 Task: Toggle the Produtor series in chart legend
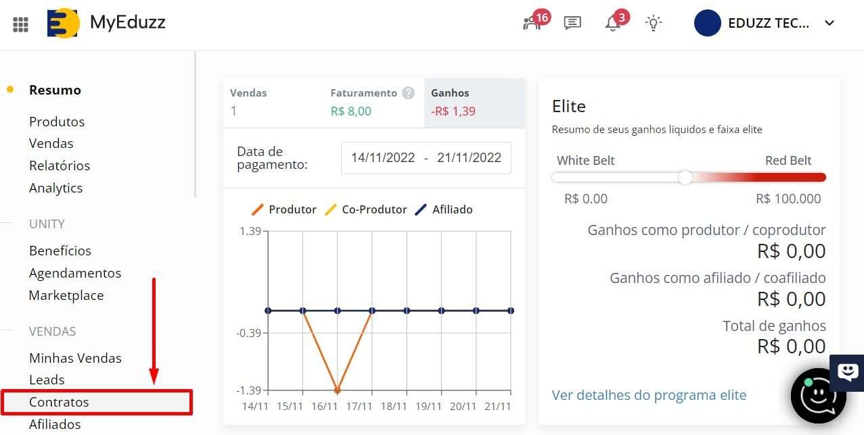pyautogui.click(x=284, y=209)
